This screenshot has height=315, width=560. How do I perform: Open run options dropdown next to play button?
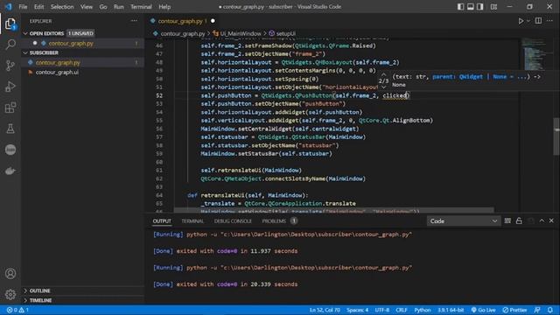(x=528, y=21)
